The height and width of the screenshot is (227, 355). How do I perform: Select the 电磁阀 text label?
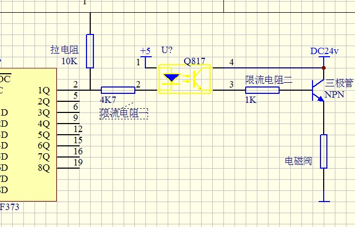click(x=298, y=161)
